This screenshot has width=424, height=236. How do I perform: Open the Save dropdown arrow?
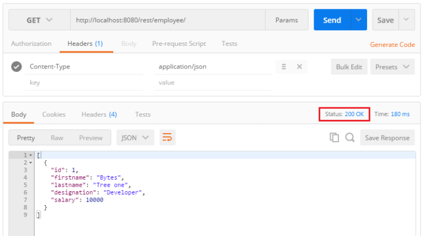point(406,20)
